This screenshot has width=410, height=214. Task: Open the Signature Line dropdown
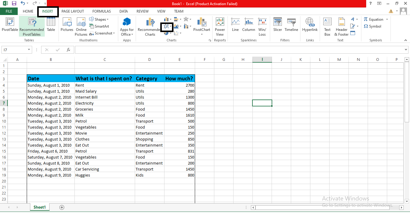pos(354,26)
